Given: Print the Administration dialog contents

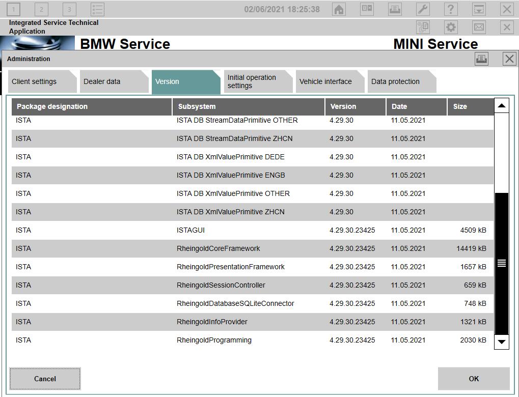Looking at the screenshot, I should (482, 59).
